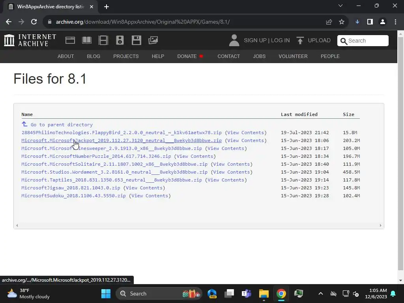This screenshot has height=303, width=404.
Task: Open the VOLUNTEER menu item
Action: [293, 56]
